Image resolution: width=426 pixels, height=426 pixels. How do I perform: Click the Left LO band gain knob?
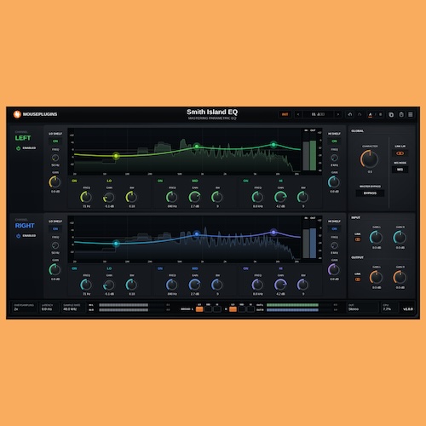(109, 197)
